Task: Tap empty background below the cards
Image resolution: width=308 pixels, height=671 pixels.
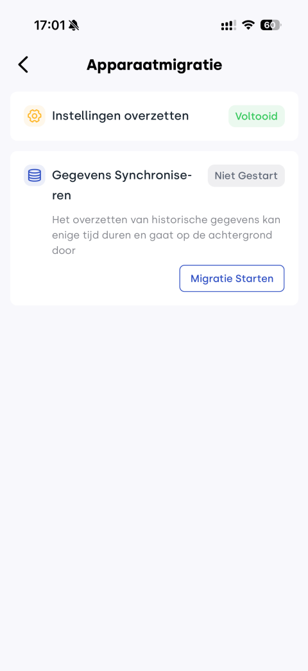Action: (x=154, y=470)
